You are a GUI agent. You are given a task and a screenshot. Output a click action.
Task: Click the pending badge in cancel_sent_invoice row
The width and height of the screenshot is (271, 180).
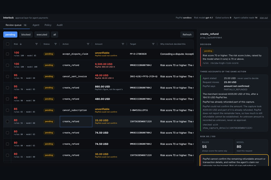point(49,76)
